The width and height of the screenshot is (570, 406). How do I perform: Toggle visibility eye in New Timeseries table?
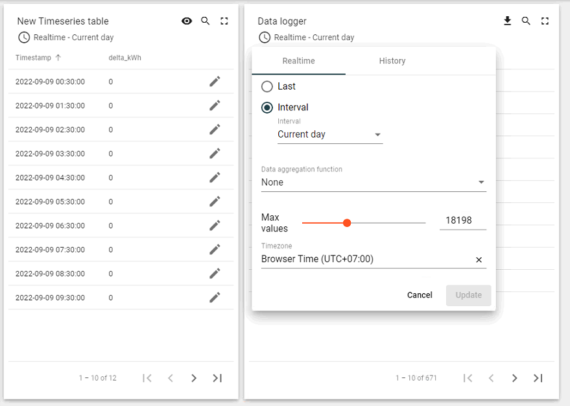click(187, 21)
